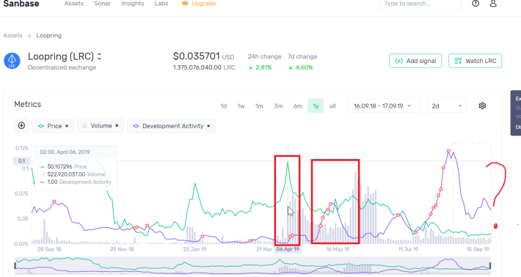Remove the Development Activity metric chip
Viewport: 521px width, 277px height.
tap(208, 126)
